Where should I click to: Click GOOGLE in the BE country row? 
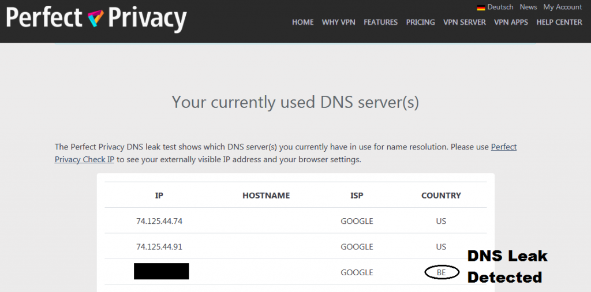click(357, 272)
